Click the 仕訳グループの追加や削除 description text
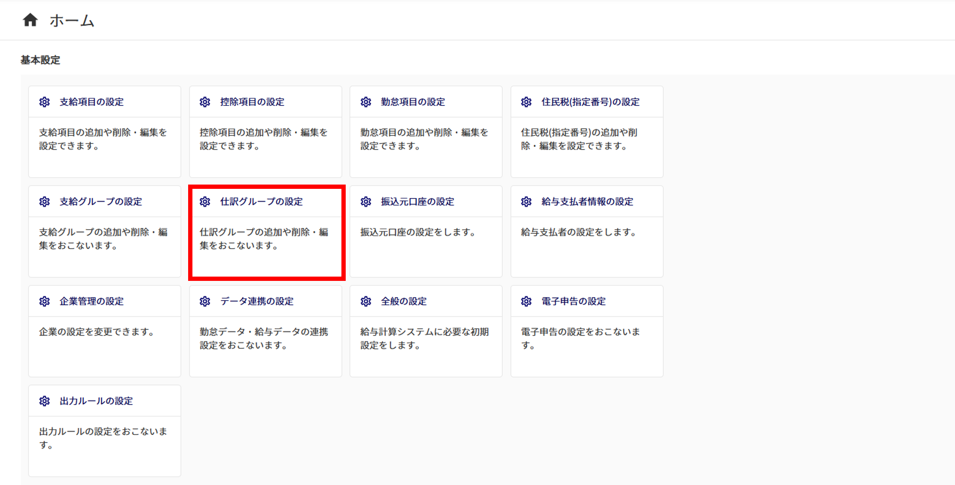955x485 pixels. click(264, 238)
